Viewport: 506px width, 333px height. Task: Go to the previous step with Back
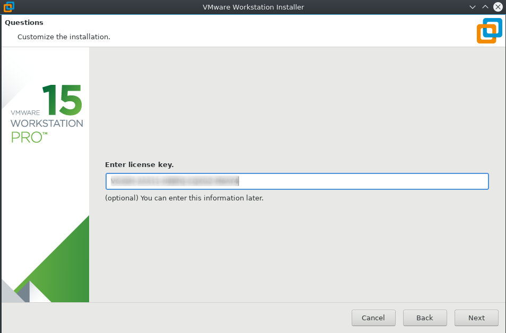click(425, 318)
